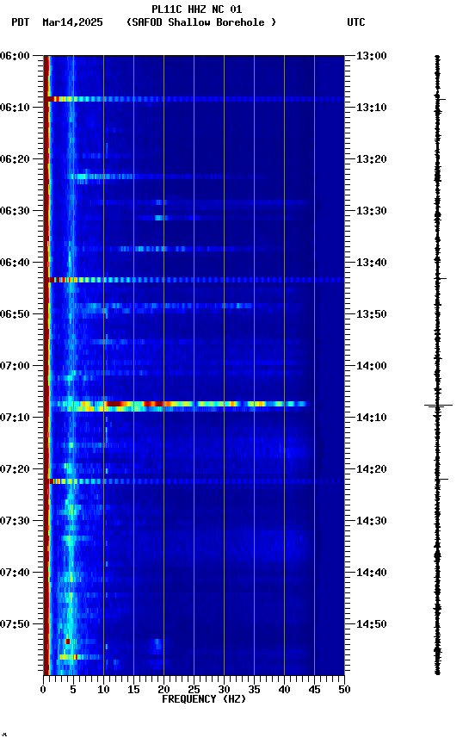475x744 pixels.
Task: Click the 13:20 UTC time label
Action: tap(372, 159)
